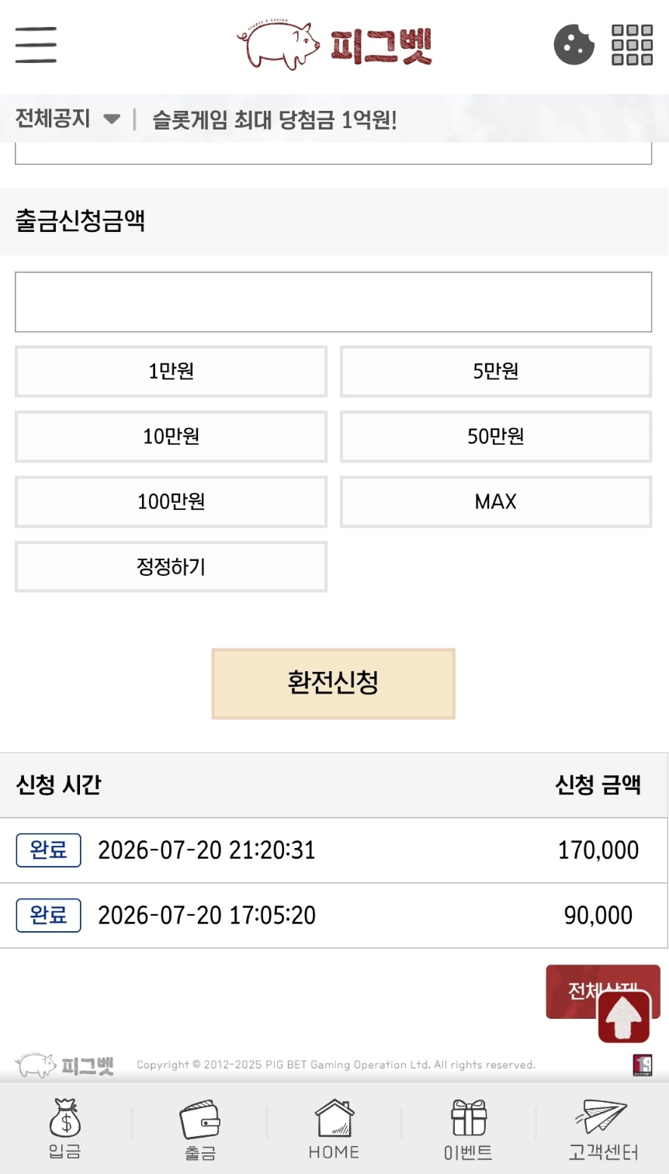The image size is (669, 1174).
Task: Submit the 환전신청 request
Action: (x=333, y=684)
